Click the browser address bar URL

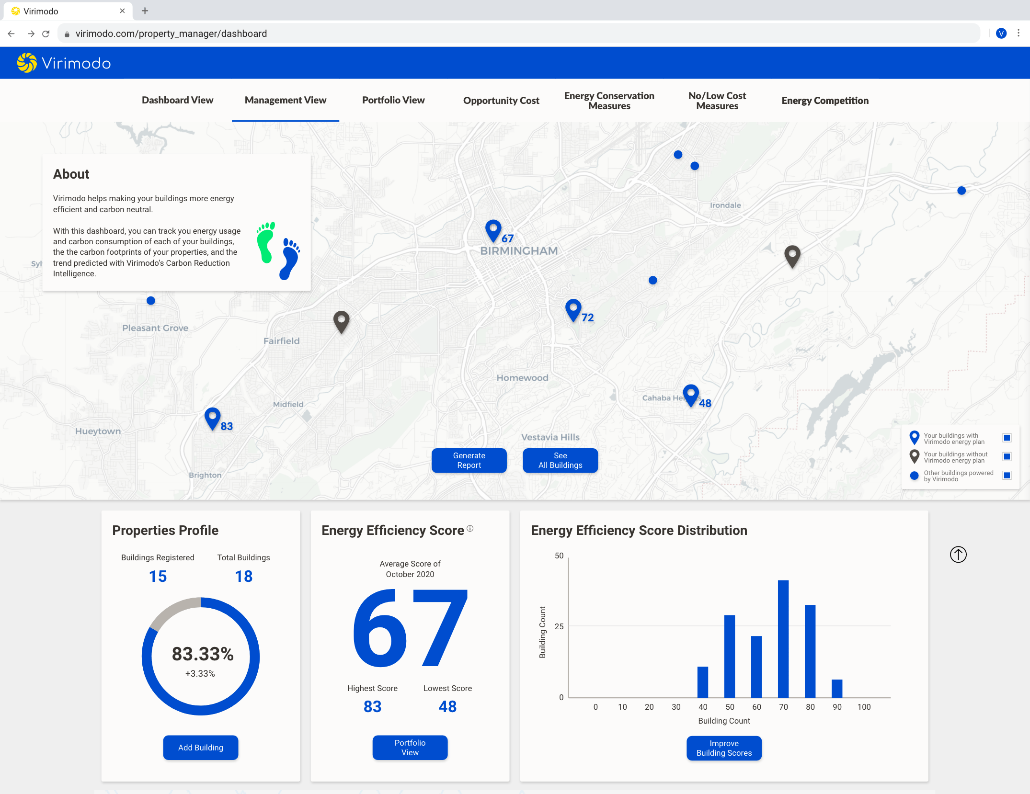click(171, 34)
